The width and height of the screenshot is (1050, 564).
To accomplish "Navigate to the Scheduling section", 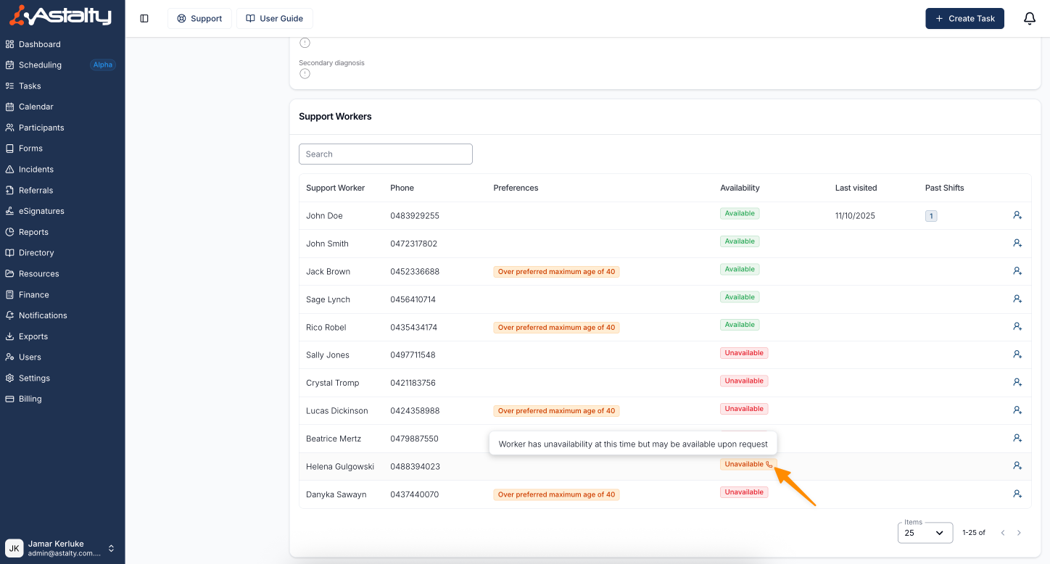I will click(40, 65).
